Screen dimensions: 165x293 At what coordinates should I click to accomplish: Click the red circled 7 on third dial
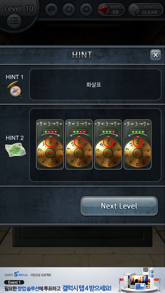point(108,142)
